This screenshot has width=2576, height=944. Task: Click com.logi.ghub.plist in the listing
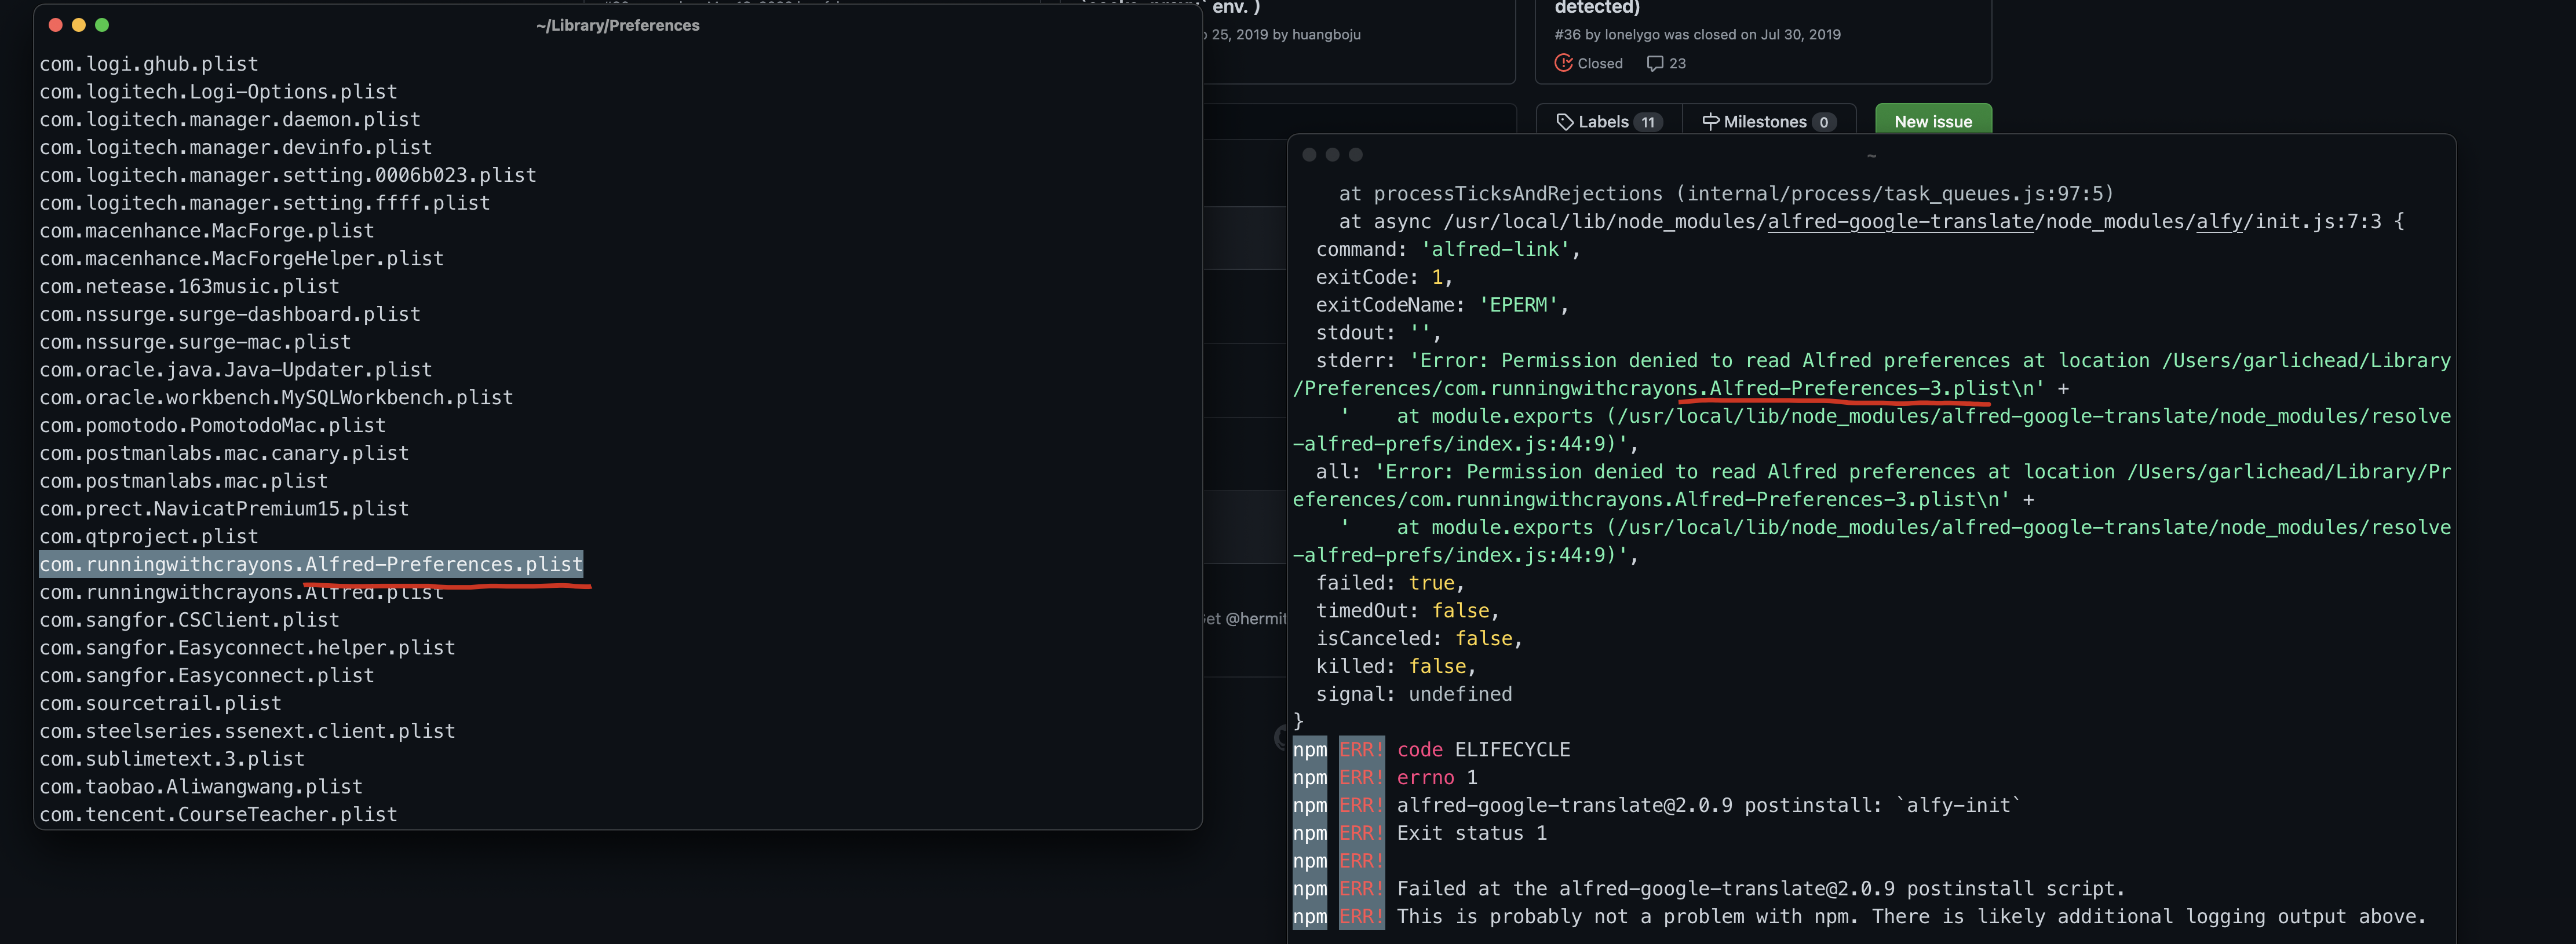point(149,64)
